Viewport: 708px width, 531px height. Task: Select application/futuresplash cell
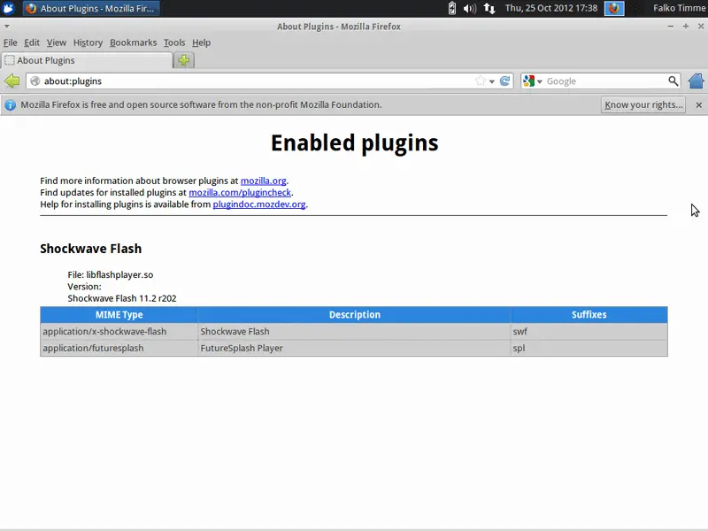click(119, 348)
